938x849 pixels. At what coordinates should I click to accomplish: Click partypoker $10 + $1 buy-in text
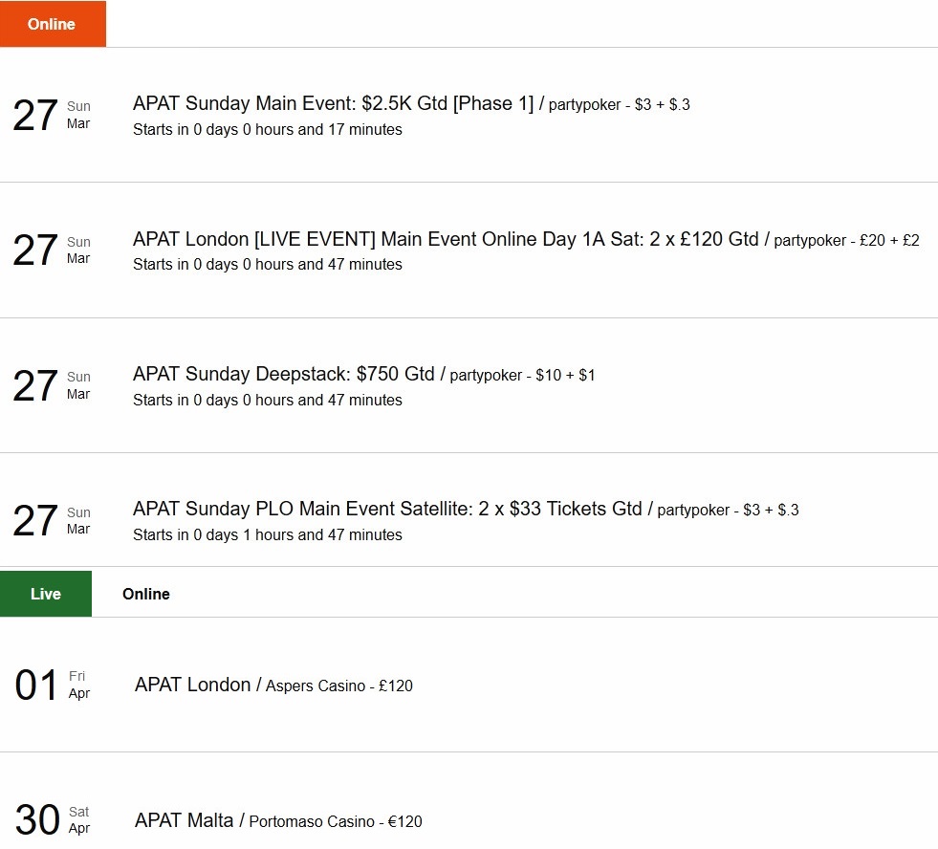522,375
